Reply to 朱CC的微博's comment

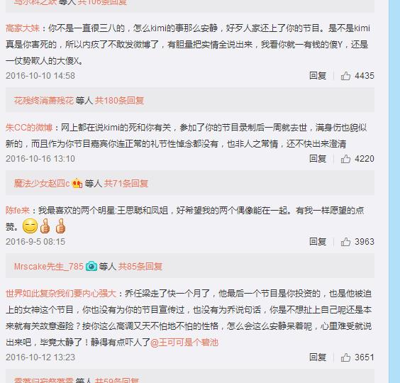318,159
